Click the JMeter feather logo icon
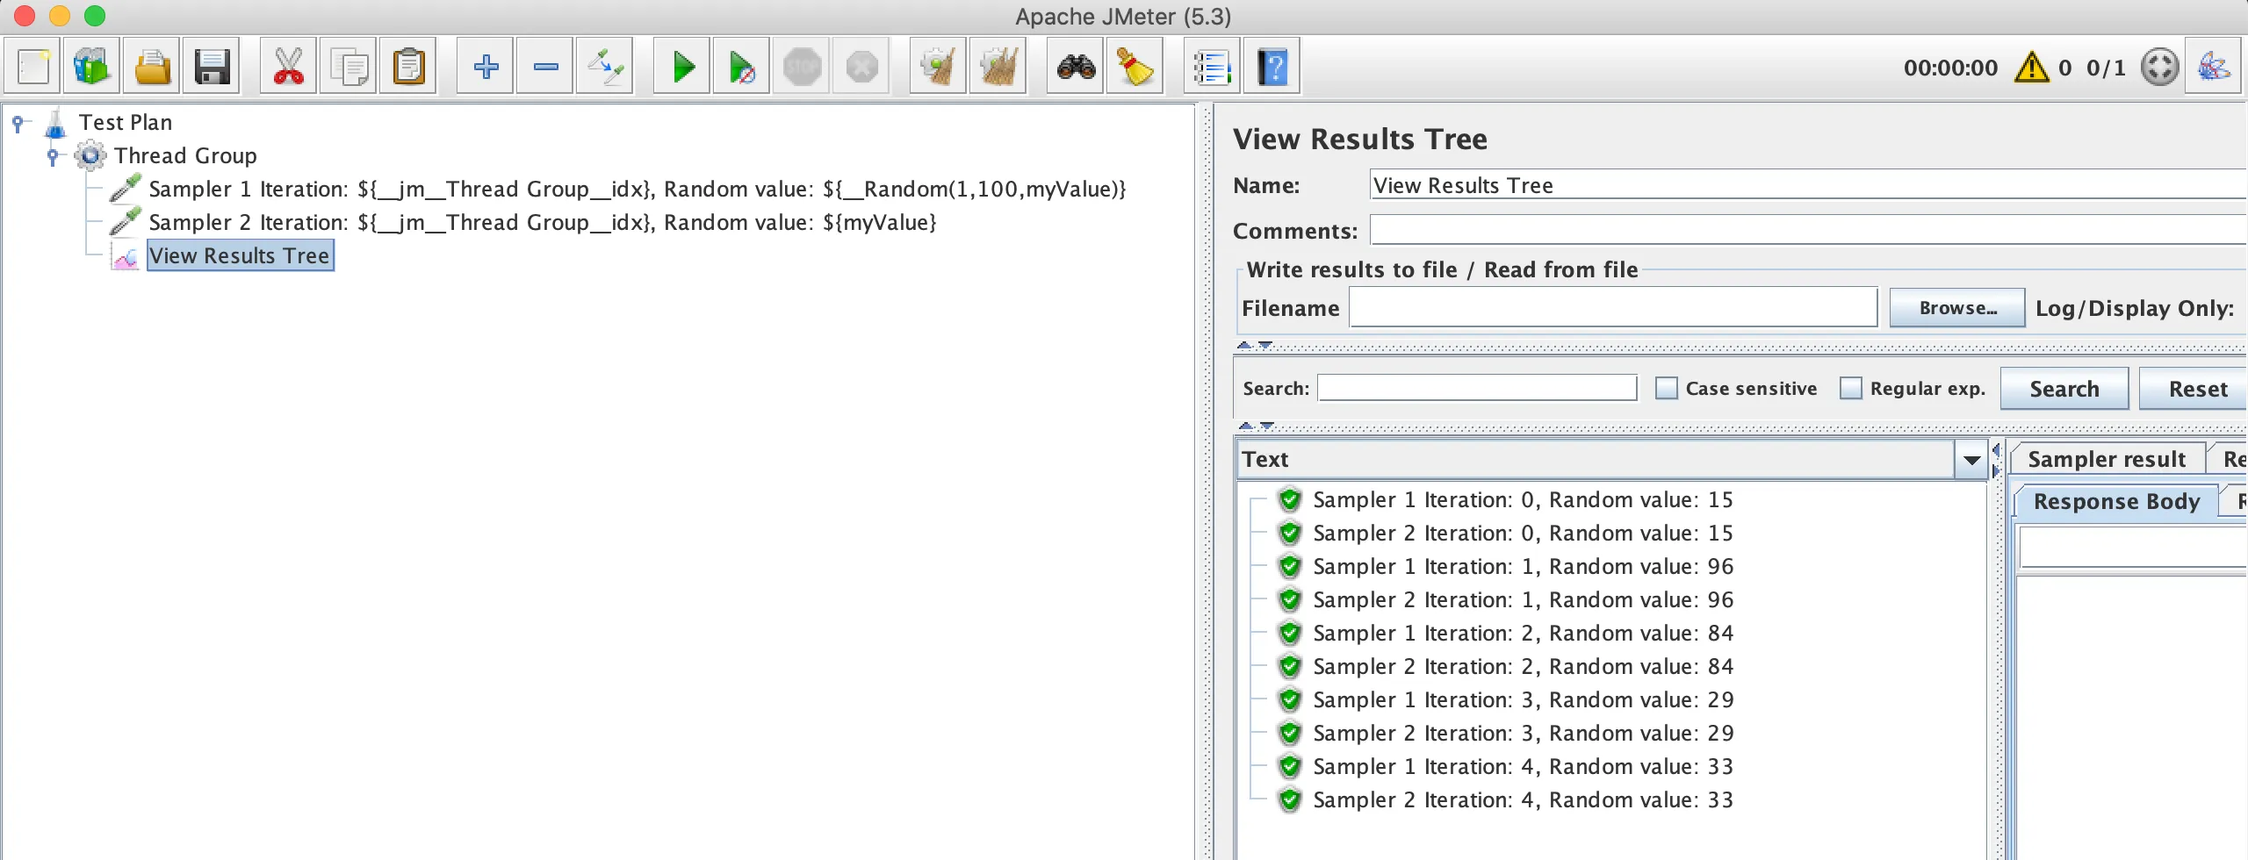This screenshot has height=860, width=2248. (x=2214, y=67)
